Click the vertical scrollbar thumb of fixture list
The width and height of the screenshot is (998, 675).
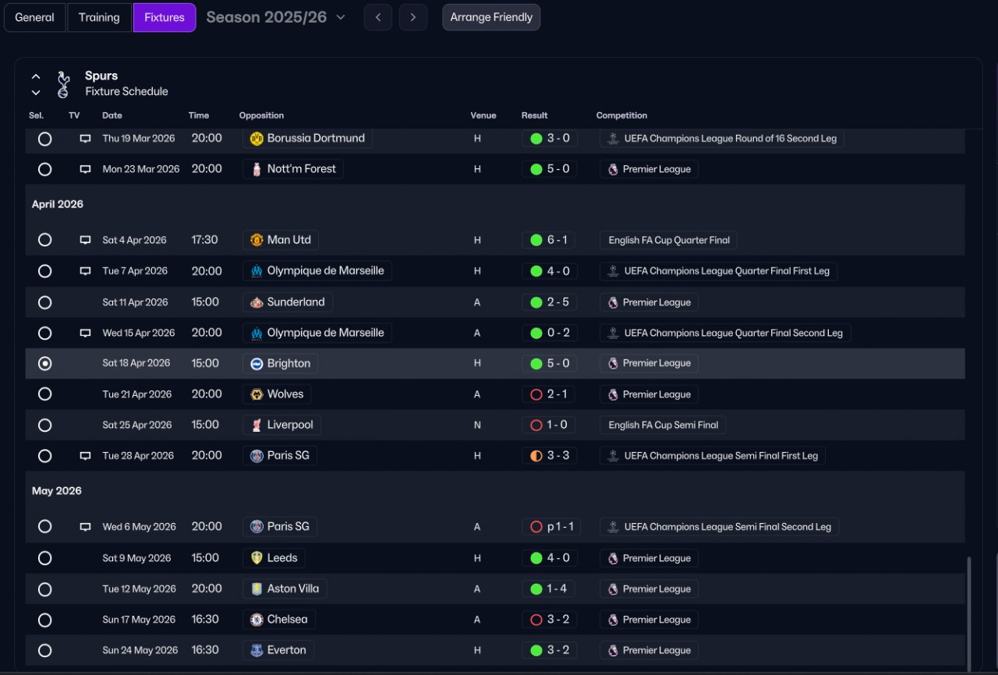pyautogui.click(x=970, y=613)
